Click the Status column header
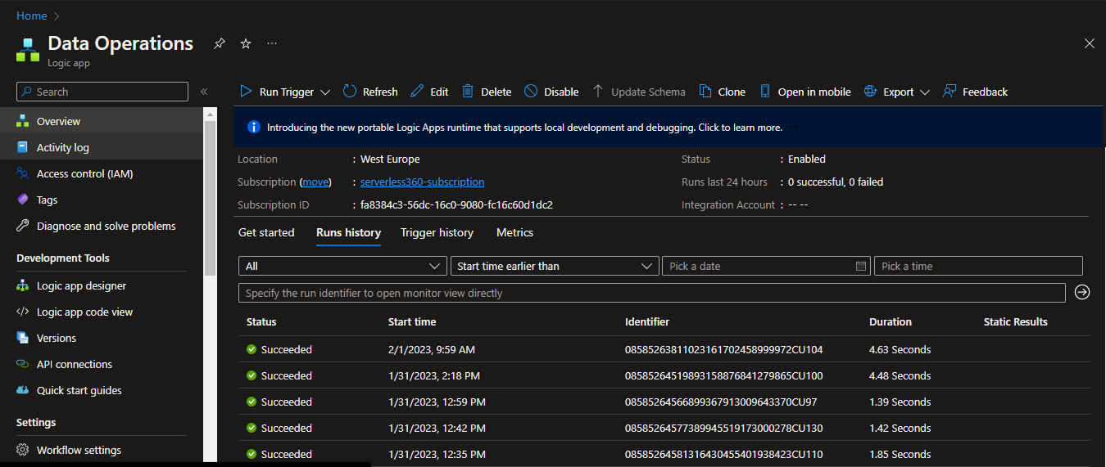The image size is (1106, 467). click(261, 321)
